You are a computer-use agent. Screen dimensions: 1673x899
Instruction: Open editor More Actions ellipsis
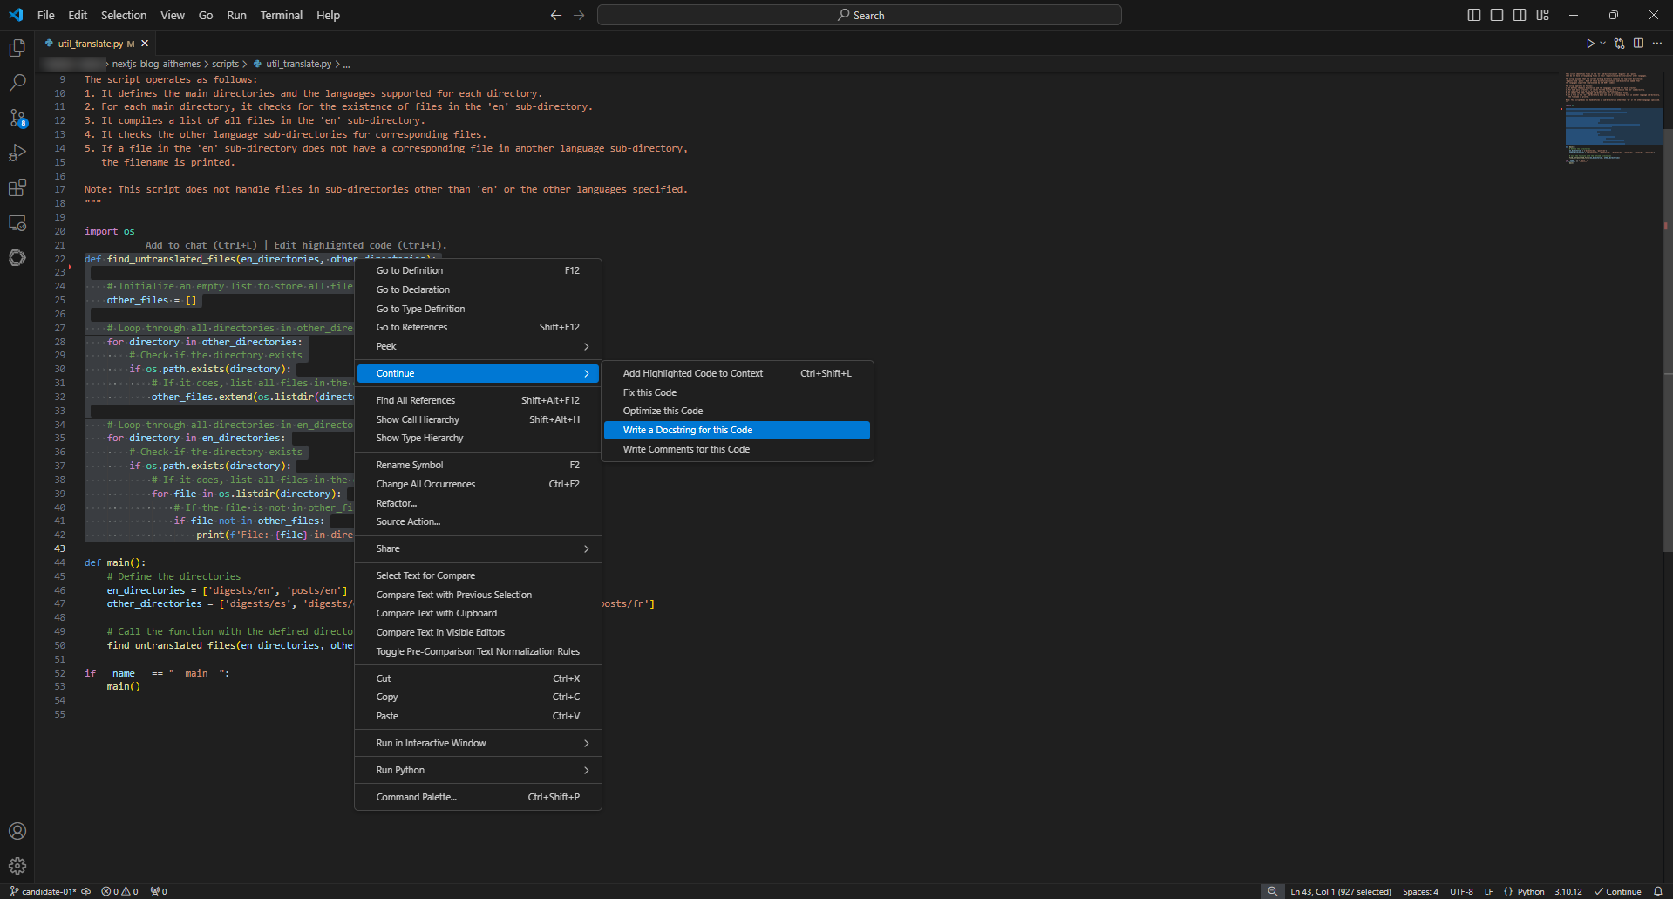1656,43
